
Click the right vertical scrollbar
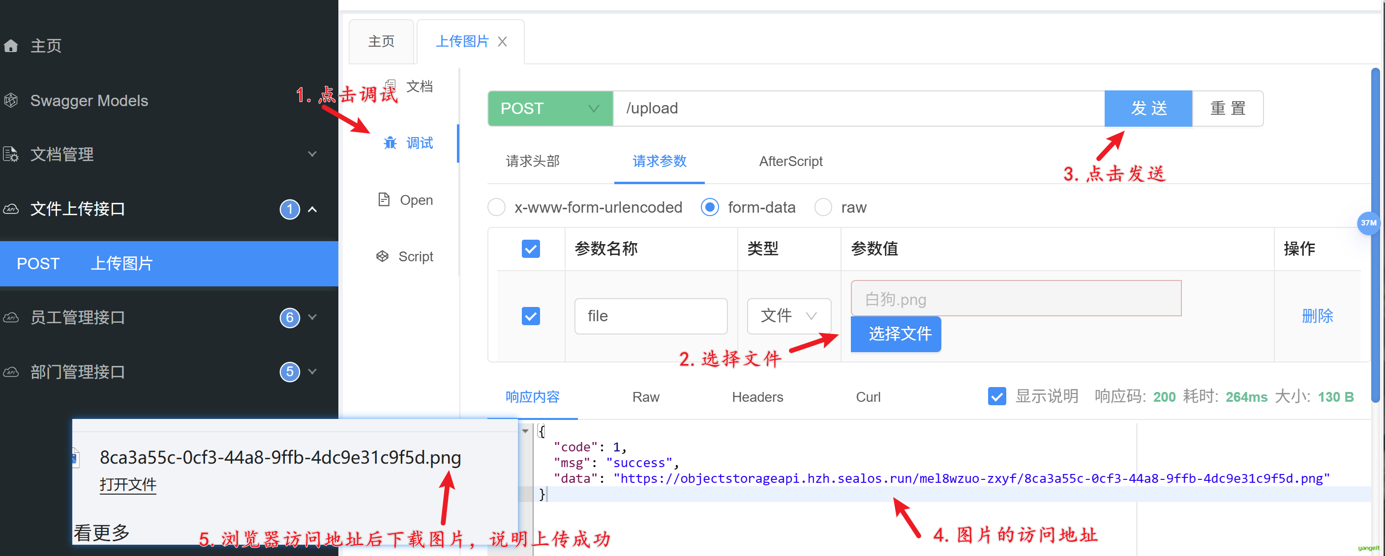(x=1375, y=235)
